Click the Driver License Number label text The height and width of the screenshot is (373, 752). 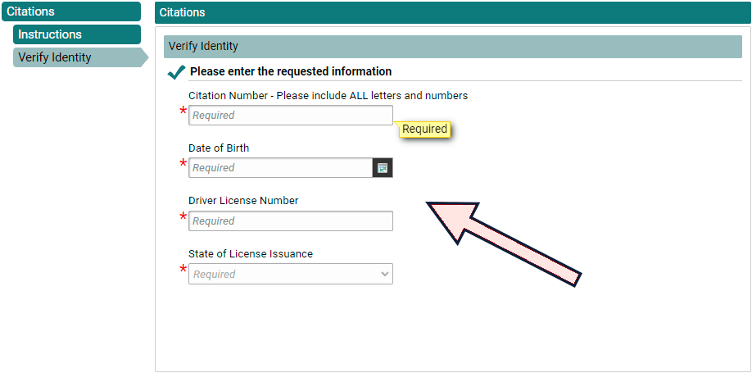click(243, 201)
